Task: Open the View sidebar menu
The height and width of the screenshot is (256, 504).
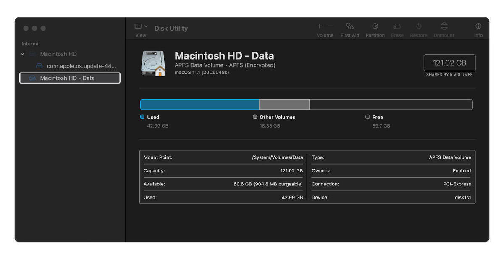Action: pos(141,26)
